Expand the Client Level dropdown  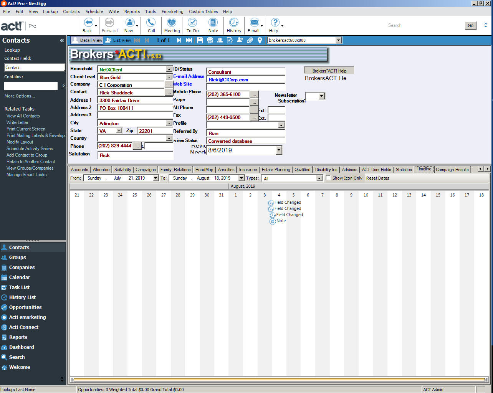click(x=169, y=77)
